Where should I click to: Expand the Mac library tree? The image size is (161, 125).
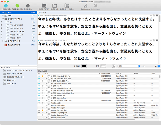3,13
